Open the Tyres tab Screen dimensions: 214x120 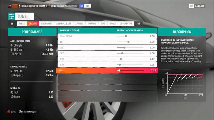tap(22, 24)
